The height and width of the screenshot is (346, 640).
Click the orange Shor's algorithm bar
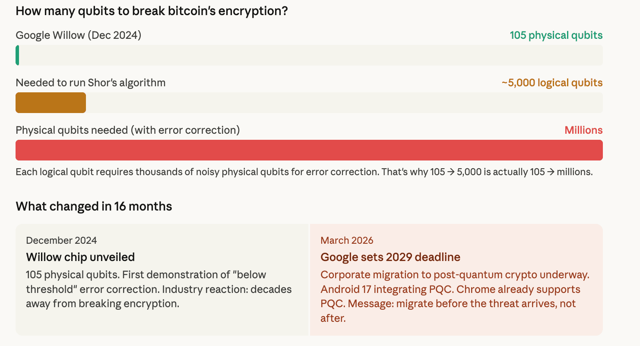[x=51, y=103]
